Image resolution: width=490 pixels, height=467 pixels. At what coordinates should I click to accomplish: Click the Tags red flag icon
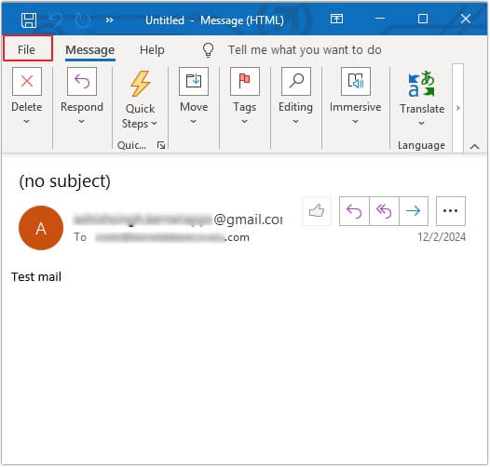[x=245, y=82]
